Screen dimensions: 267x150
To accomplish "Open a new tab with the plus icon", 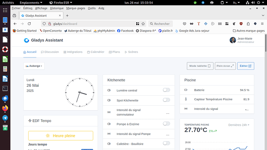I will tap(67, 15).
